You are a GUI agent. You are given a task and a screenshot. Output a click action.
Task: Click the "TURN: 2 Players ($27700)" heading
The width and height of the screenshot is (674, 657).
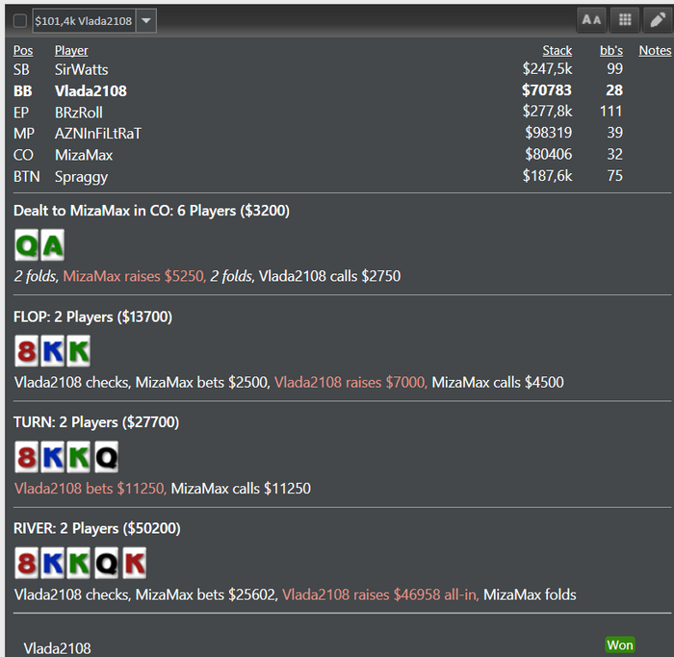pos(96,422)
